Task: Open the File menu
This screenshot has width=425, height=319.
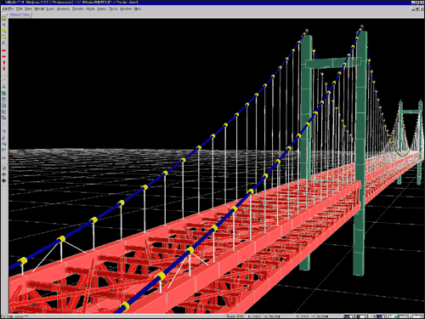Action: pos(11,9)
